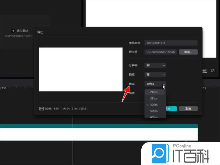
Task: Click the film strip icon beside 时长
Action: click(x=42, y=109)
